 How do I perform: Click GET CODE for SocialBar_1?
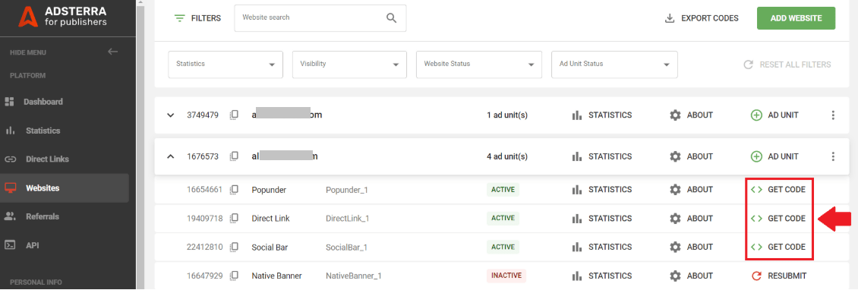coord(778,247)
